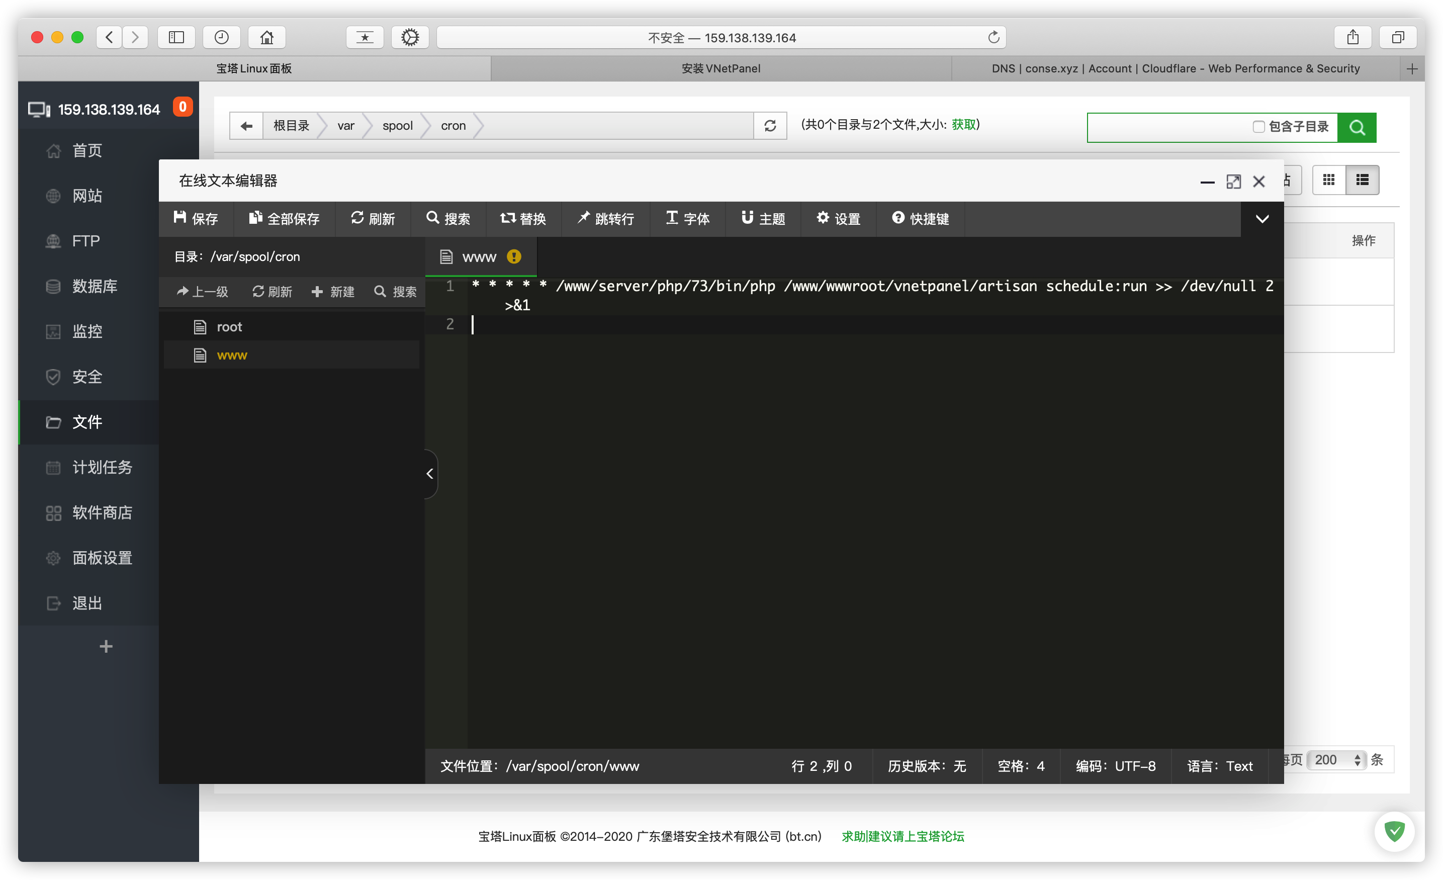Click 获取 to get directory size
Image resolution: width=1443 pixels, height=880 pixels.
[x=963, y=124]
